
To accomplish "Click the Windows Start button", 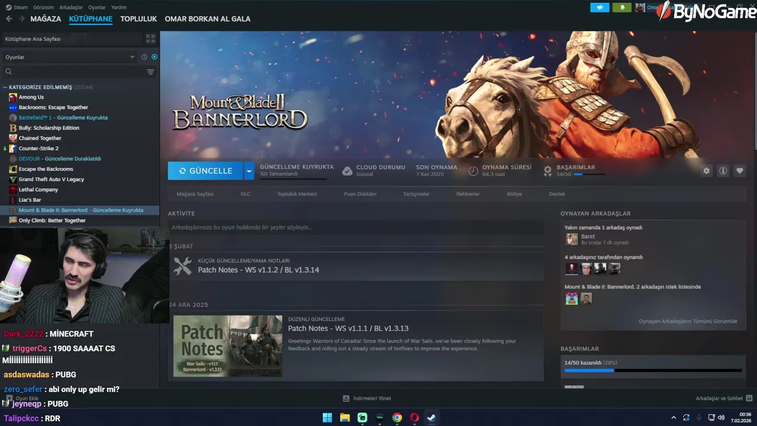I will (x=327, y=418).
